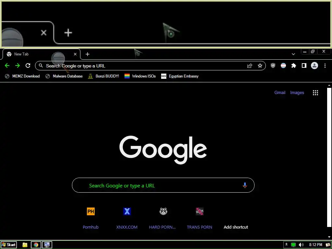Screen dimensions: 332x249
Task: Click into the Google search box
Action: [163, 185]
